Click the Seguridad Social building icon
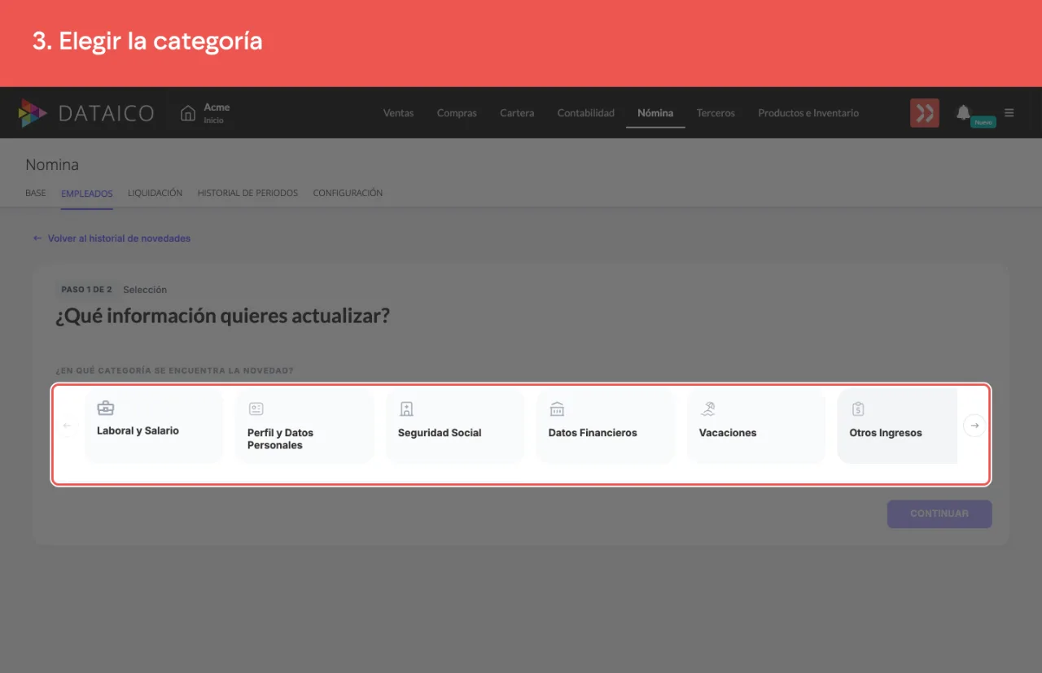 click(x=406, y=409)
